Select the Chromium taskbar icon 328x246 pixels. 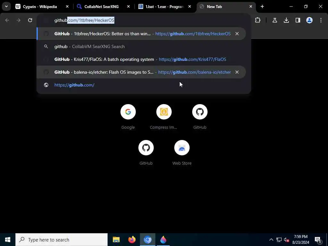point(147,240)
